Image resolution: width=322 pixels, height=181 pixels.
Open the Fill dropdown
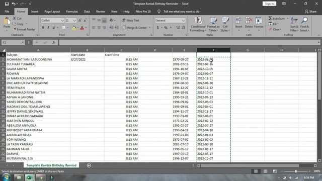click(274, 24)
